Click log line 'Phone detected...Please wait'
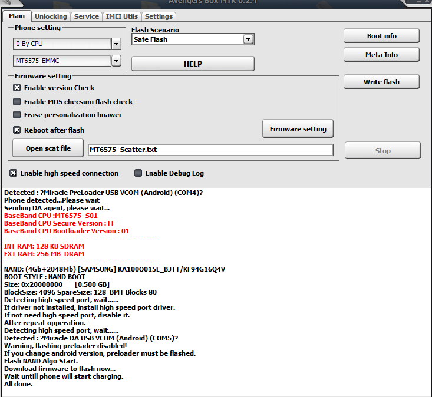 52,200
